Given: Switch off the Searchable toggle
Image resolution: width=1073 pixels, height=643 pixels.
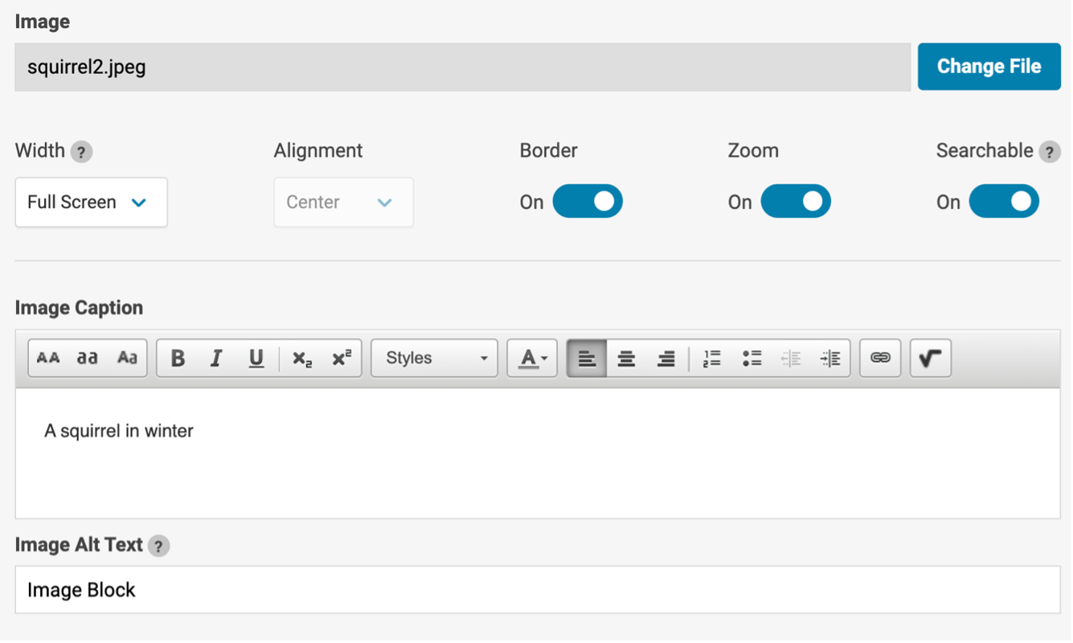Looking at the screenshot, I should (1004, 202).
